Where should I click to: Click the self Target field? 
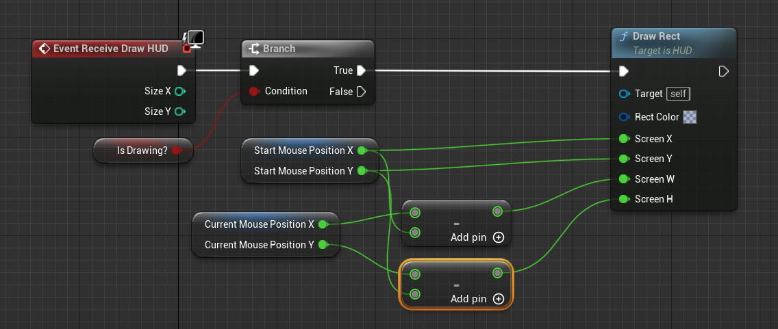coord(678,94)
